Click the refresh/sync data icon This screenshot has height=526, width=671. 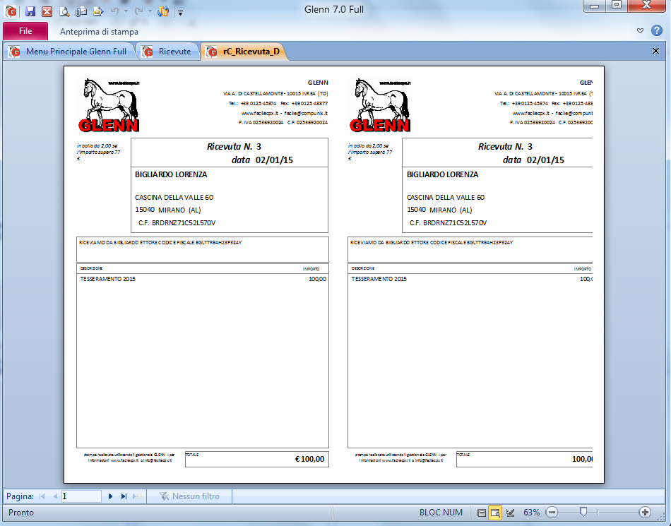pos(162,11)
